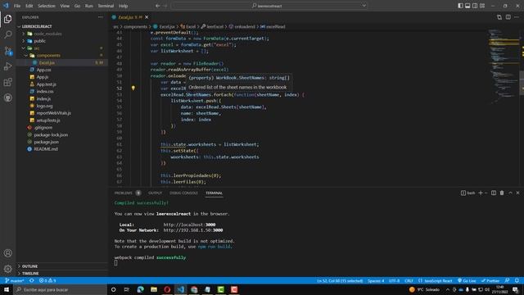The width and height of the screenshot is (524, 295).
Task: Collapse the src folder
Action: click(24, 48)
